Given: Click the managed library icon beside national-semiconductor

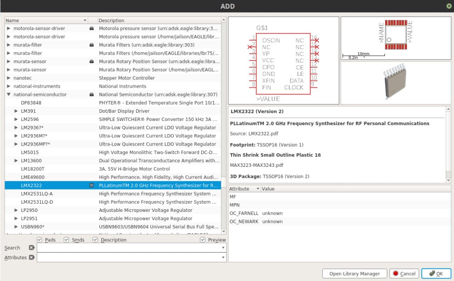Looking at the screenshot, I should pyautogui.click(x=92, y=95).
